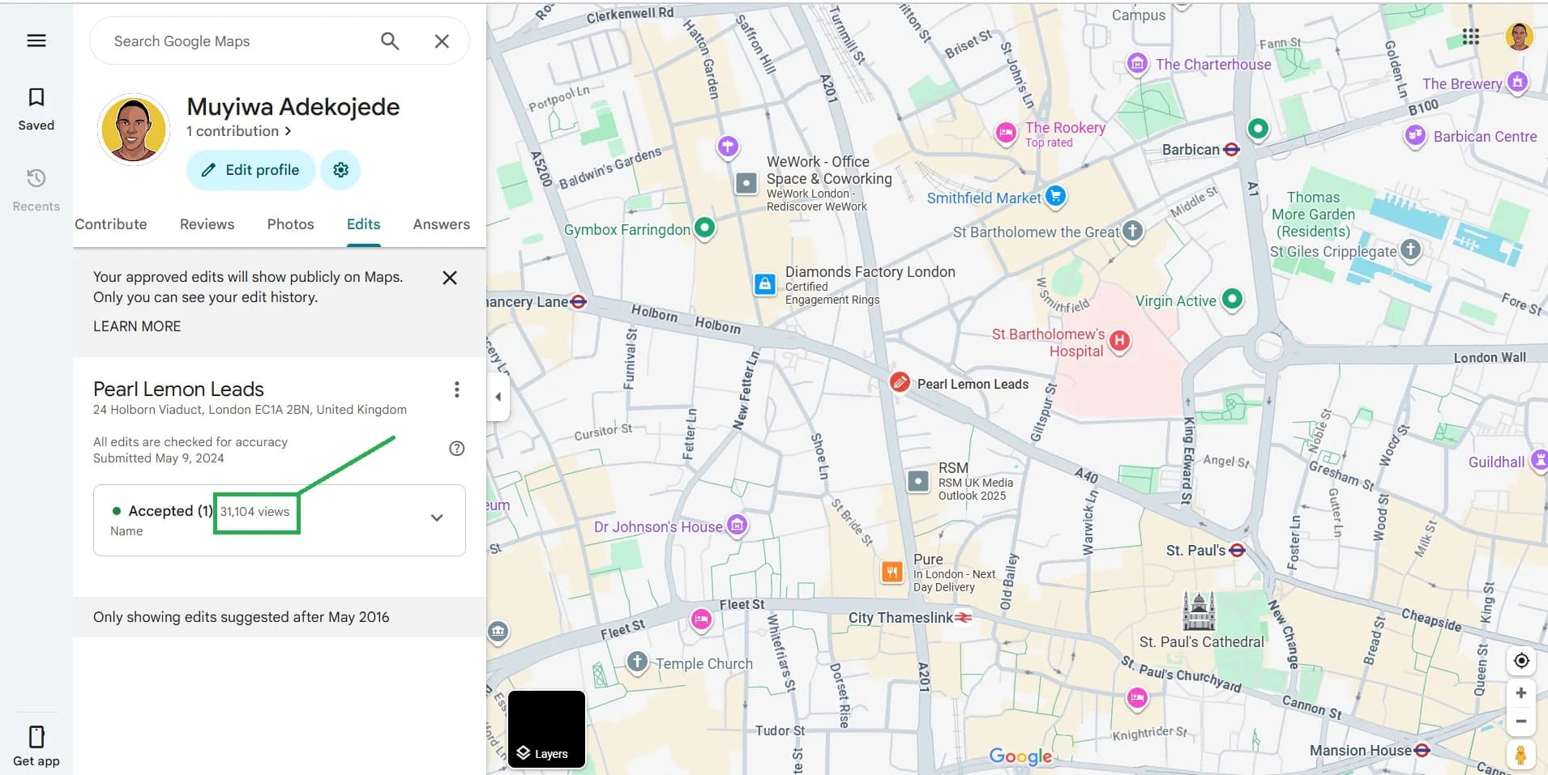The image size is (1548, 775).
Task: Expand the 1 contribution chevron
Action: tap(288, 131)
